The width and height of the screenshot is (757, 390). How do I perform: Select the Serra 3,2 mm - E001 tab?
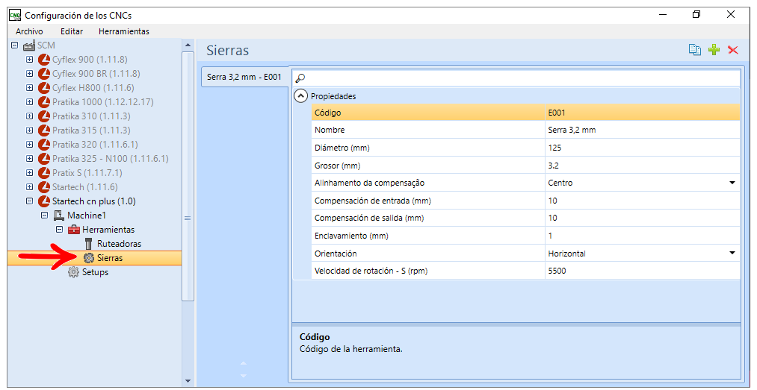tap(244, 77)
